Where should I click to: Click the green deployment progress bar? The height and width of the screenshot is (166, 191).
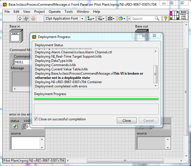coord(96,99)
